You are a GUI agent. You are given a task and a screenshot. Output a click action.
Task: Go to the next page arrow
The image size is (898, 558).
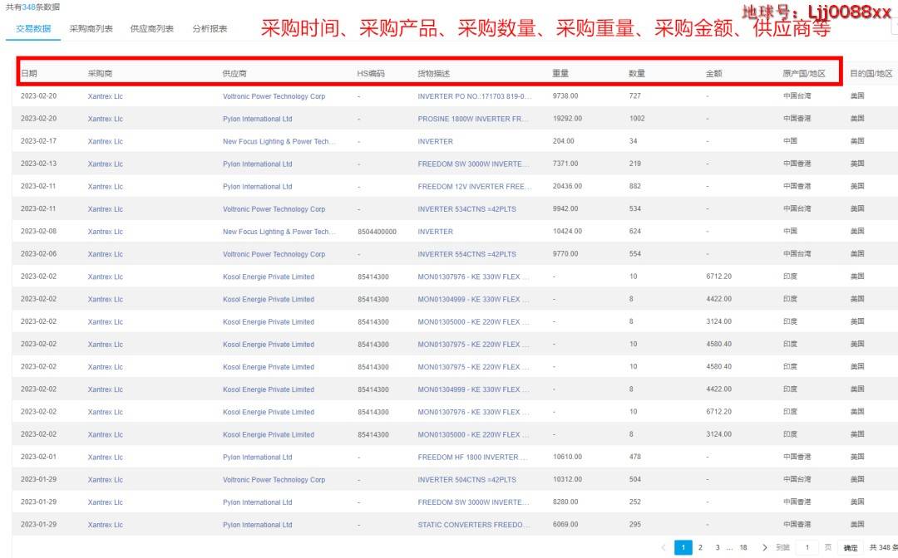click(765, 548)
